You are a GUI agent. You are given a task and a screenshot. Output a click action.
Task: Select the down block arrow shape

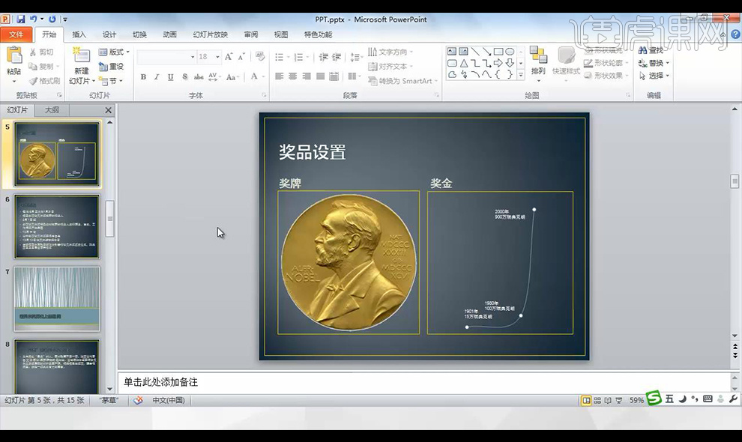coord(510,63)
